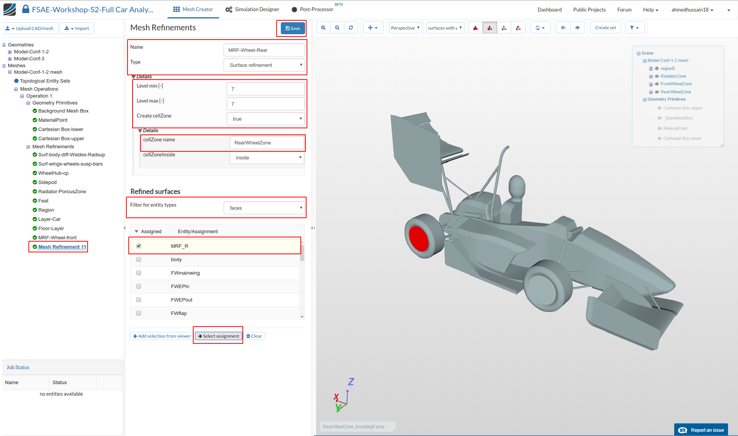Reset the view with the refresh icon
738x436 pixels.
click(x=351, y=28)
